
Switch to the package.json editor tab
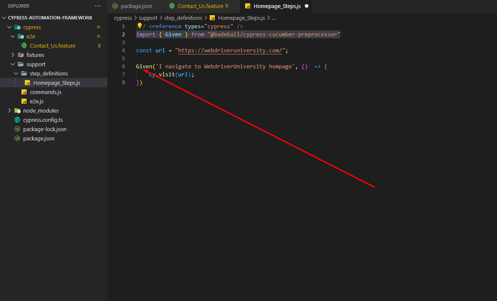pos(136,6)
